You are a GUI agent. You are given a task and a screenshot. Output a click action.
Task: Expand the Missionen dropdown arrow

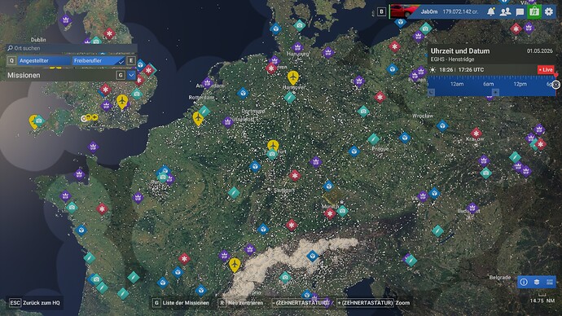131,75
